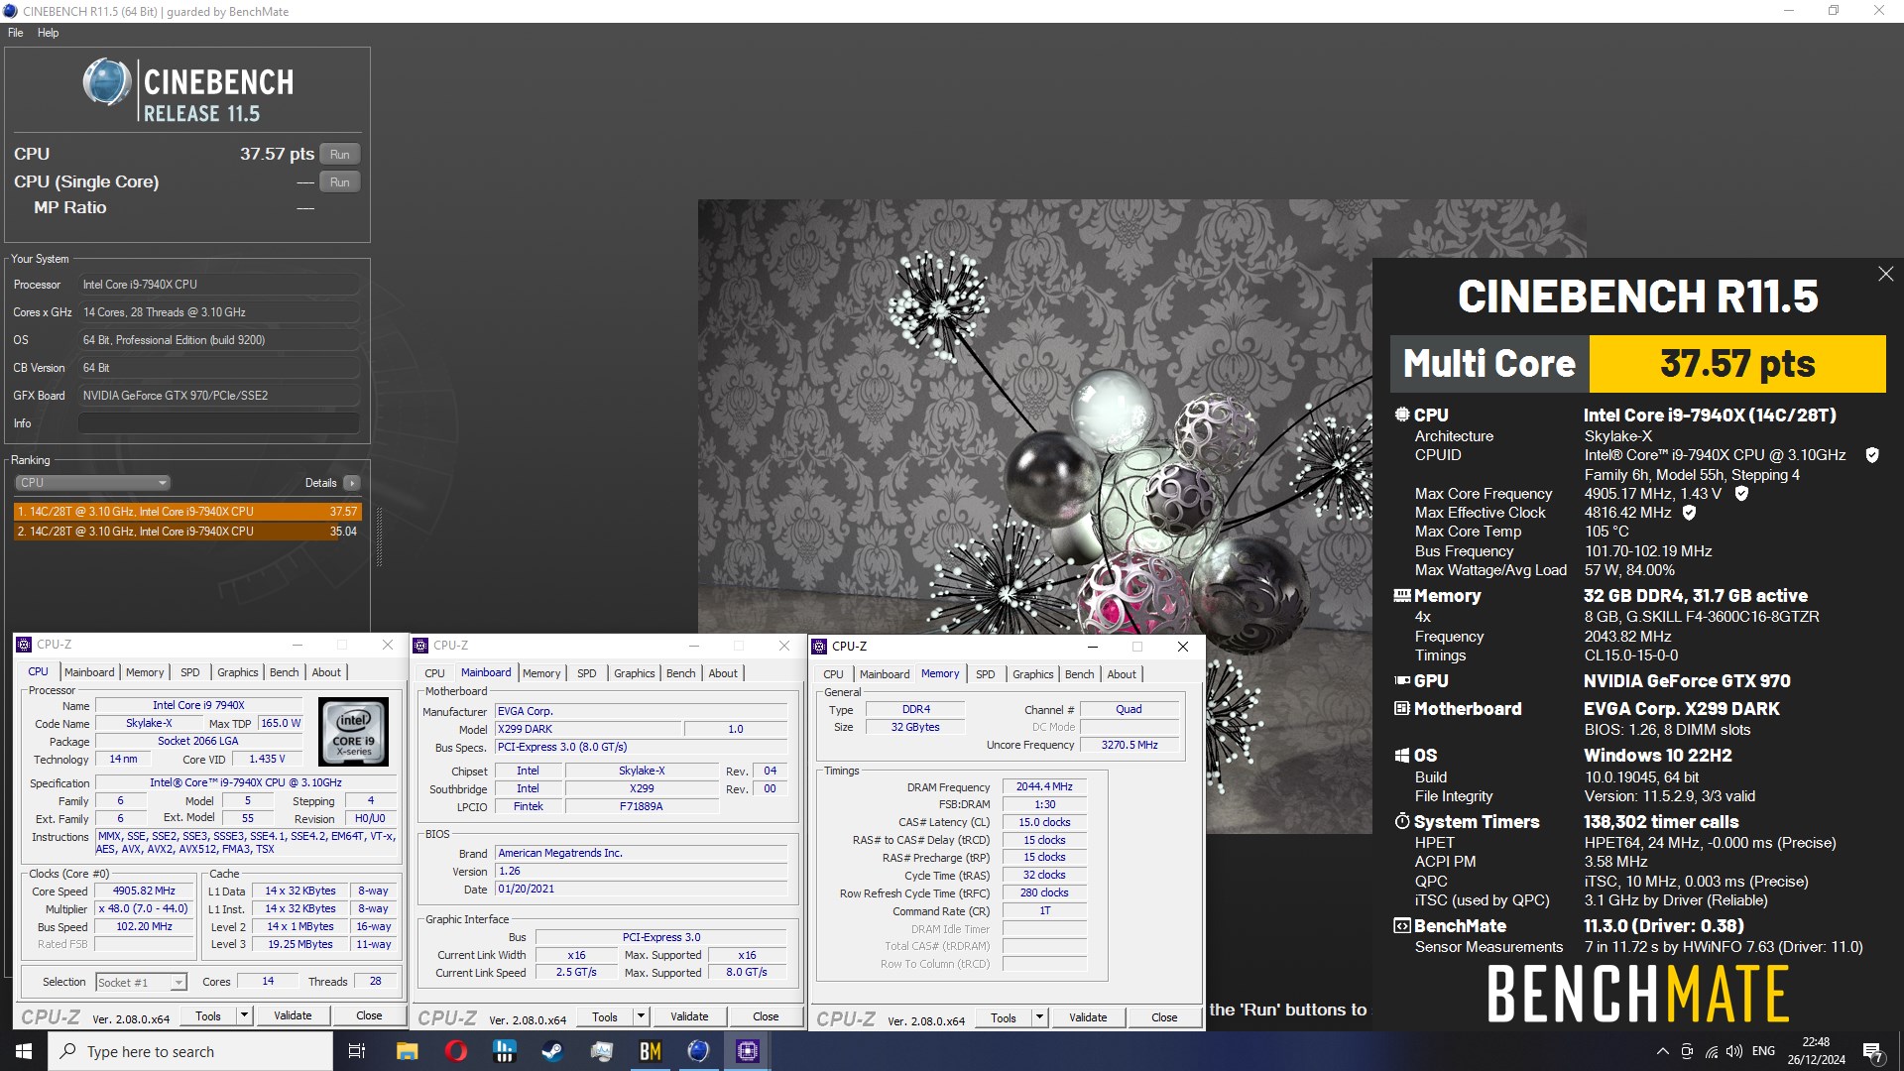
Task: Click the Windows OS icon in BenchMate panel
Action: (1402, 756)
